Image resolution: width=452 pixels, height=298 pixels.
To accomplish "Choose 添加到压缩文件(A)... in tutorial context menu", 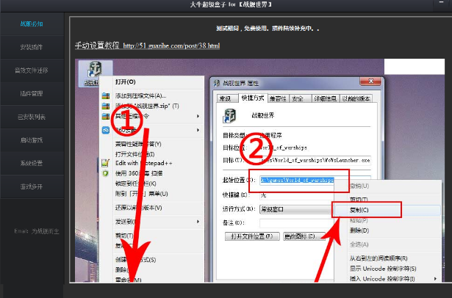I will (140, 96).
